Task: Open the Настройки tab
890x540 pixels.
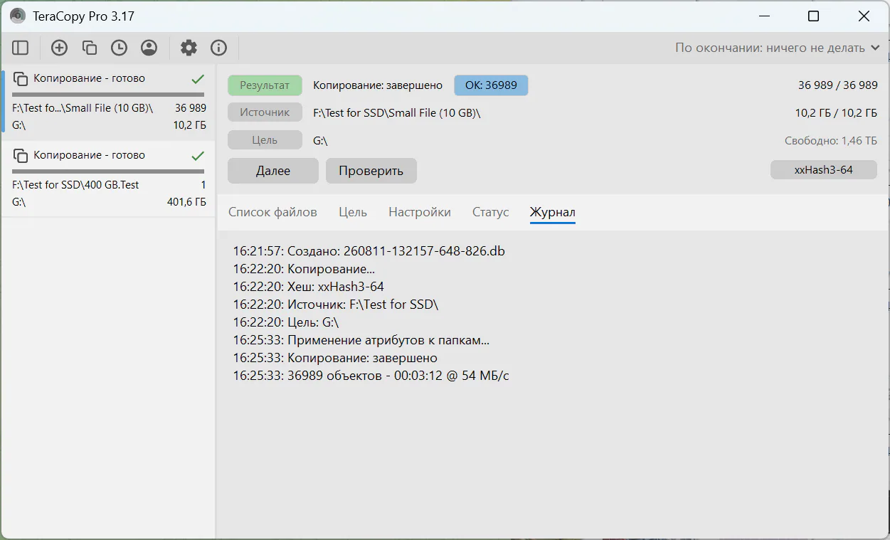Action: click(420, 212)
